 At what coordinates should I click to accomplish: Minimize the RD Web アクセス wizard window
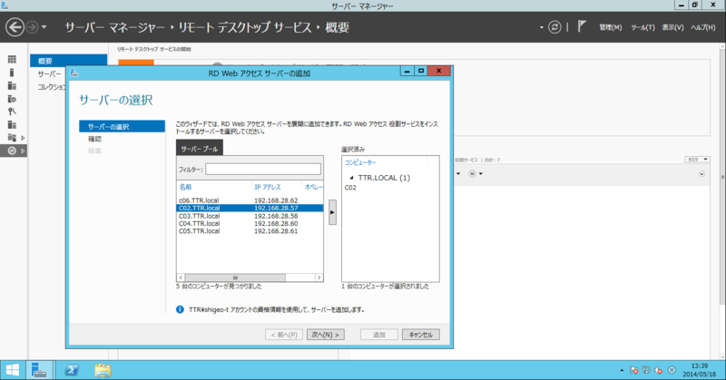tap(407, 71)
